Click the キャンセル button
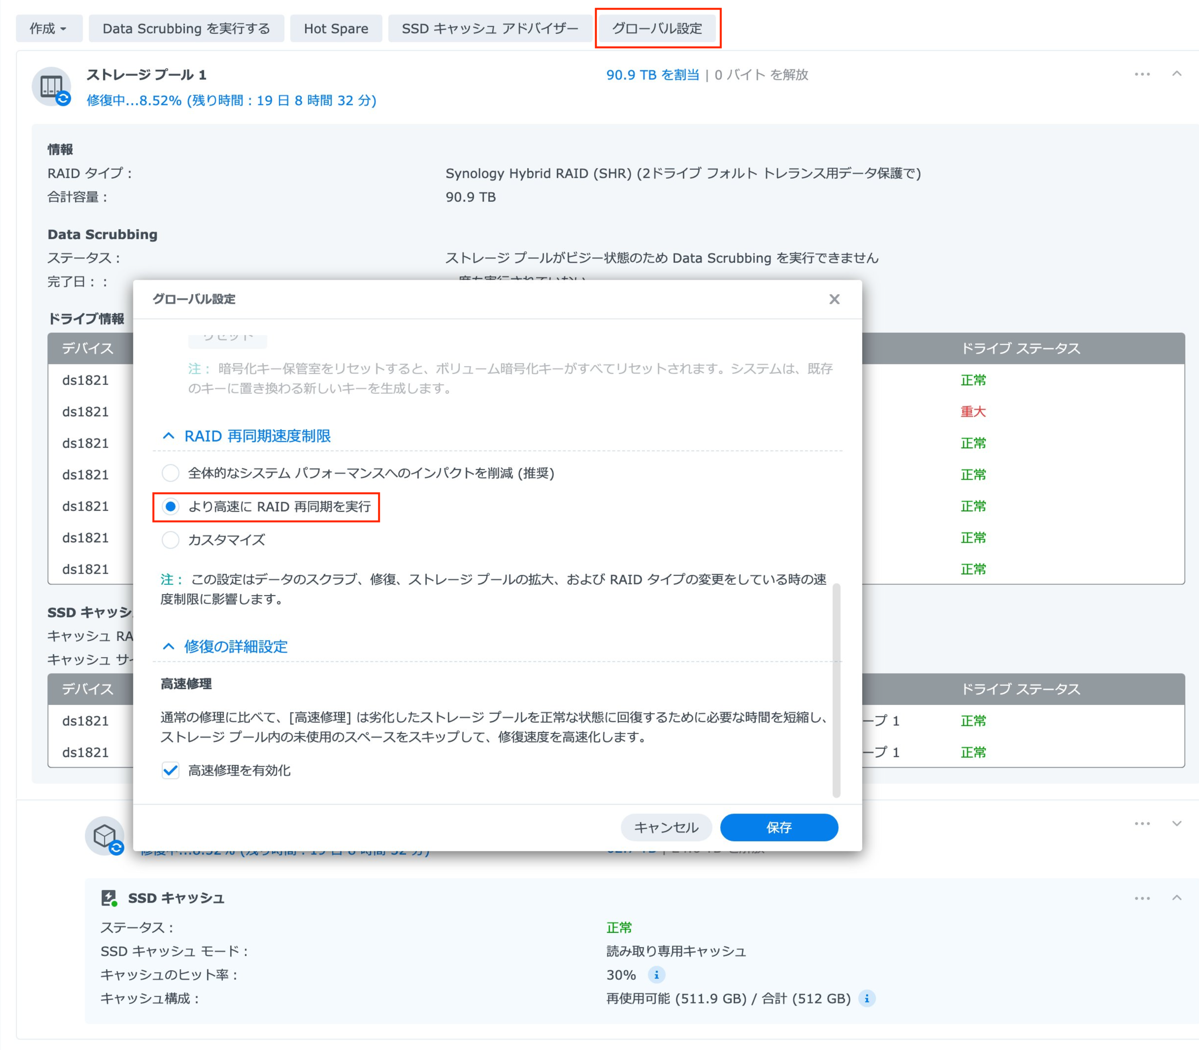This screenshot has height=1050, width=1199. coord(666,827)
